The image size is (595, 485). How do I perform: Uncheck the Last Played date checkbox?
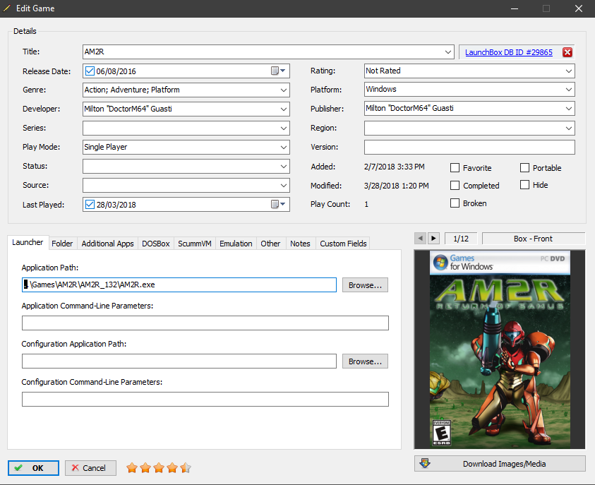[90, 204]
